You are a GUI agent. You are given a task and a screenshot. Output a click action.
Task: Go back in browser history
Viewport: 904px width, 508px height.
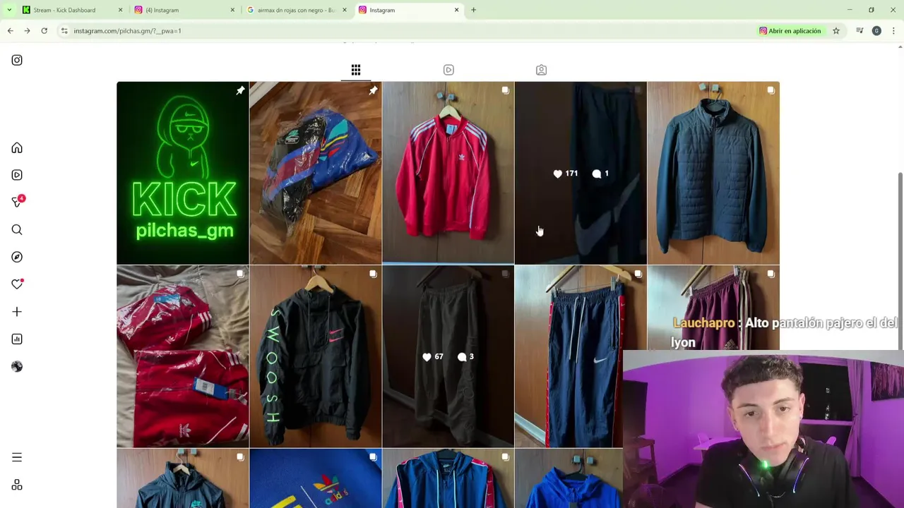(10, 31)
